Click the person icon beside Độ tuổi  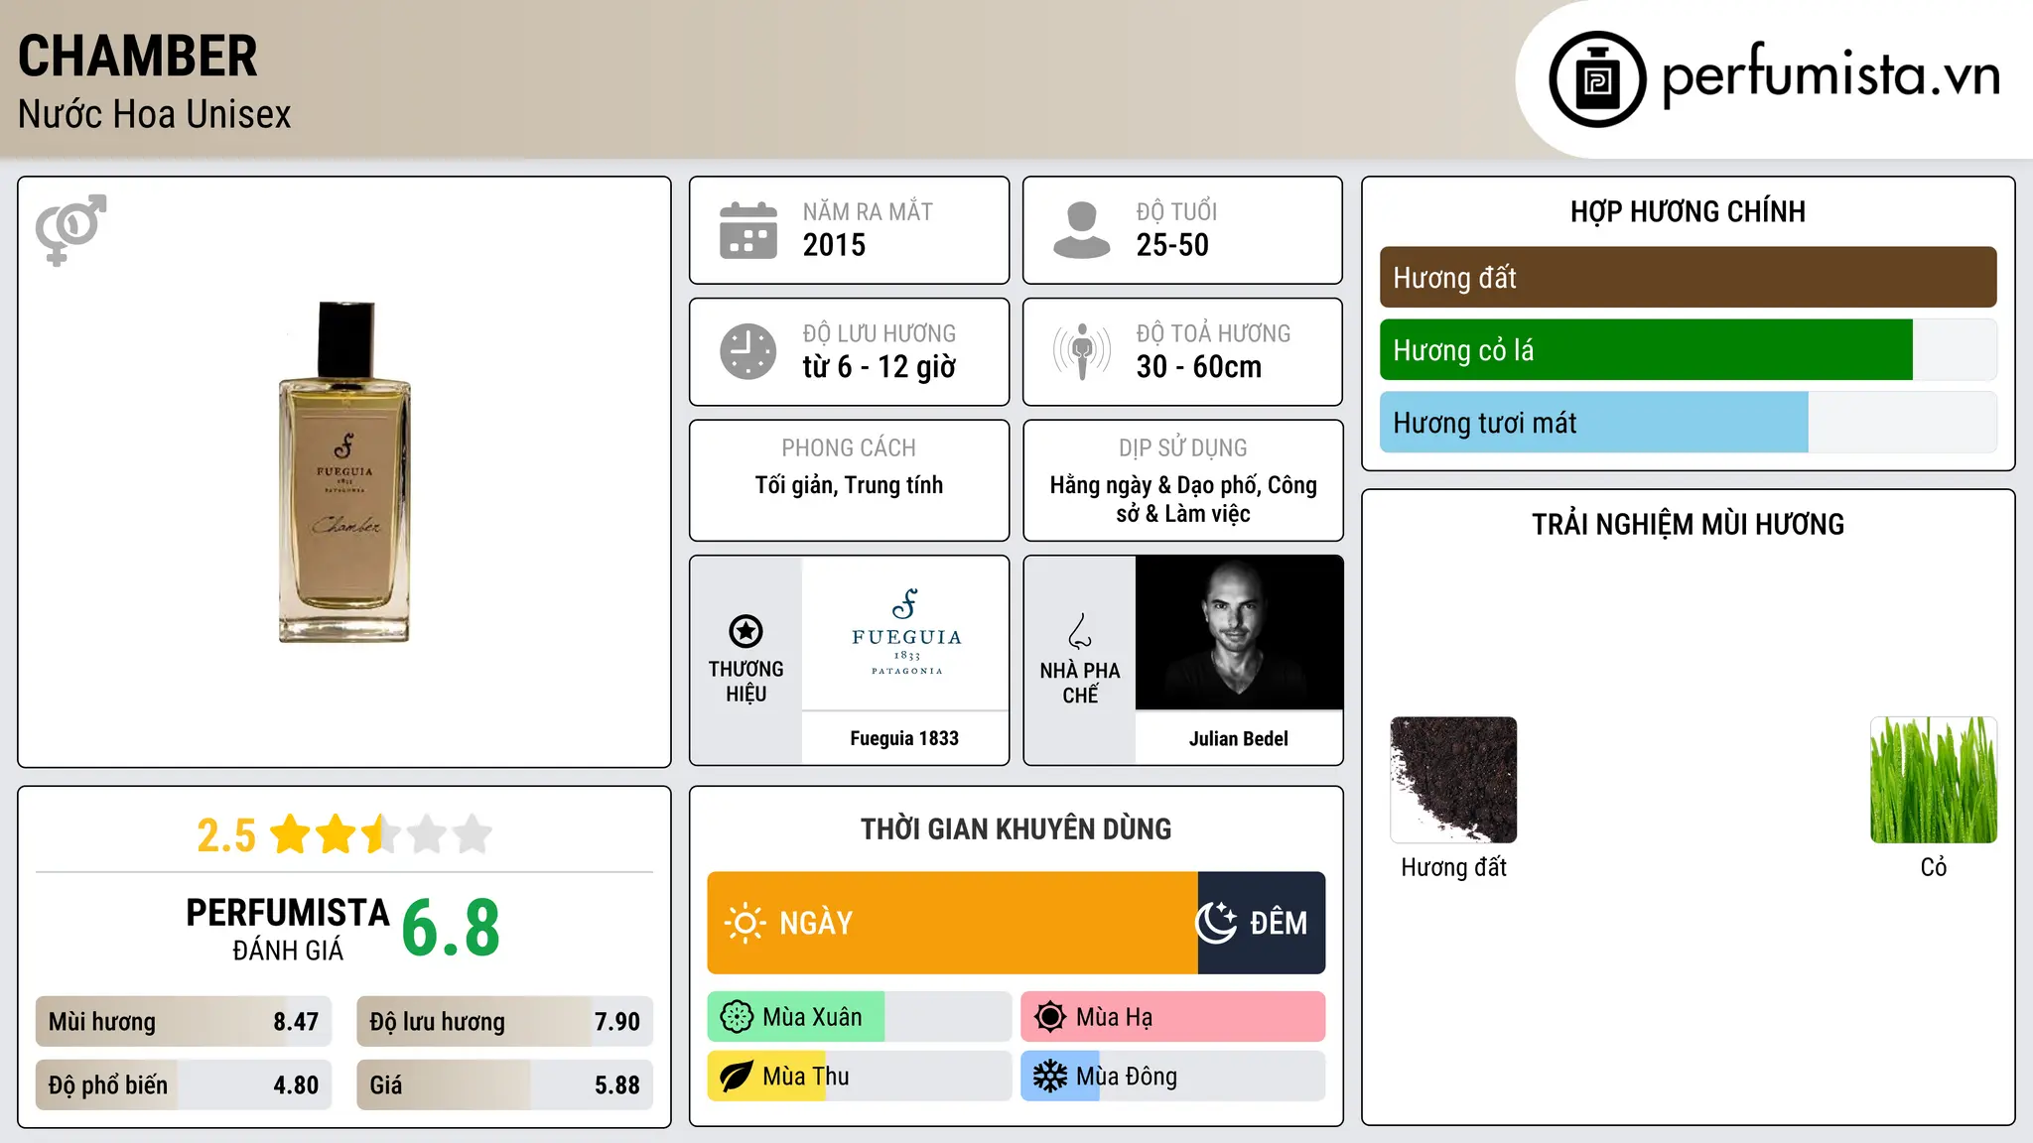coord(1081,230)
